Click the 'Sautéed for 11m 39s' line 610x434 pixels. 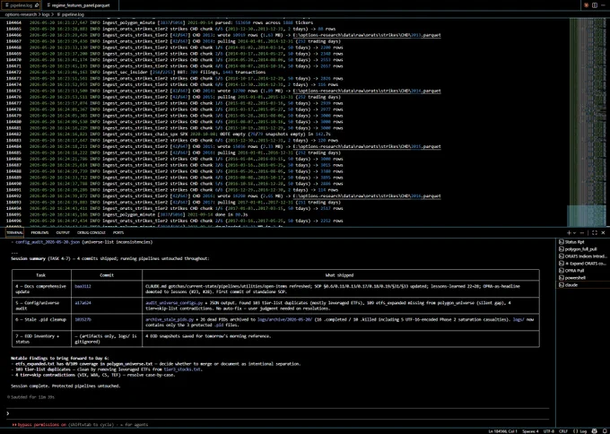[31, 397]
